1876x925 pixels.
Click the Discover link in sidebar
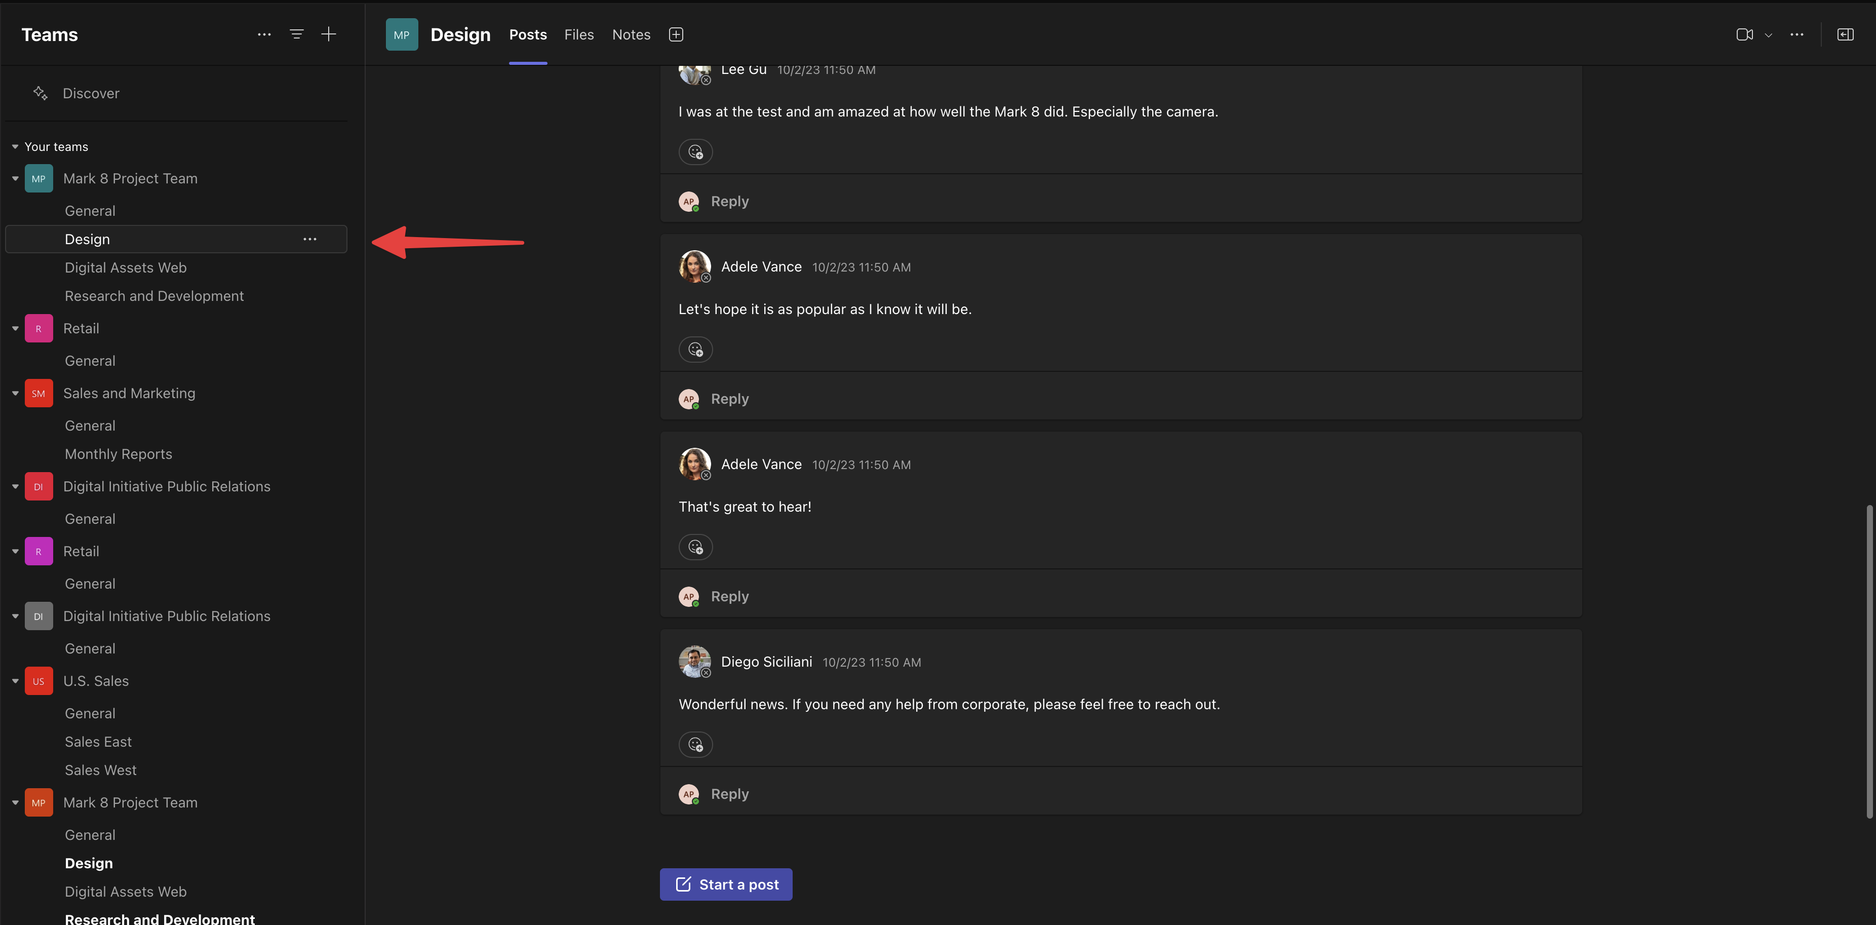pos(91,93)
